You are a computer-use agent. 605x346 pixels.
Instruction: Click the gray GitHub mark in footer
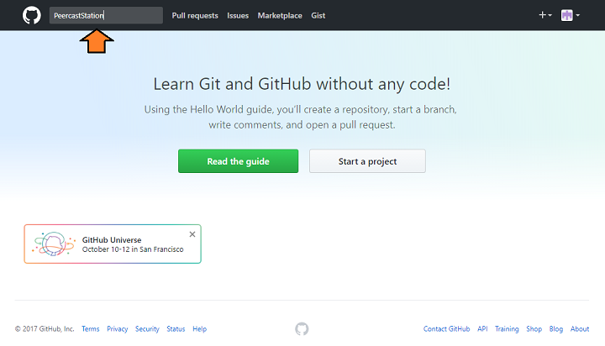click(302, 329)
